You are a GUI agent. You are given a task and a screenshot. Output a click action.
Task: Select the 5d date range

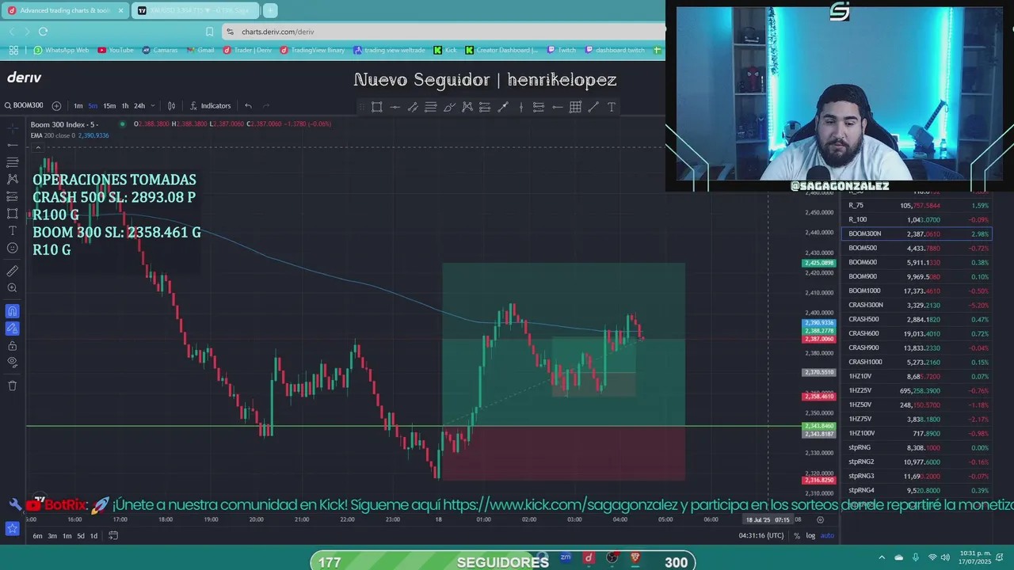point(81,536)
